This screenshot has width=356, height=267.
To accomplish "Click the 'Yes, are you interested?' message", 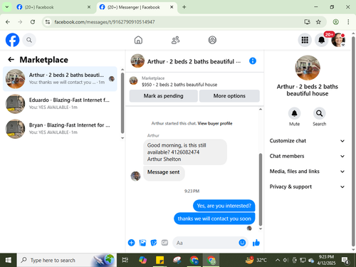I will (224, 206).
